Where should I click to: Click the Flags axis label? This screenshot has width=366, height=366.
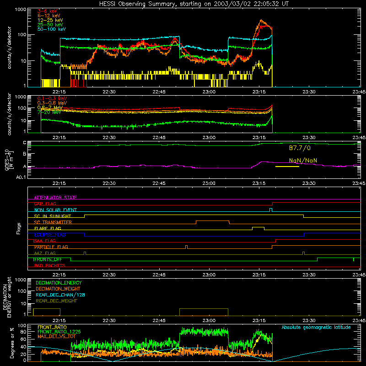coord(18,228)
